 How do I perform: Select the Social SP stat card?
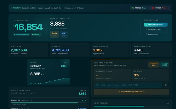pyautogui.click(x=70, y=50)
